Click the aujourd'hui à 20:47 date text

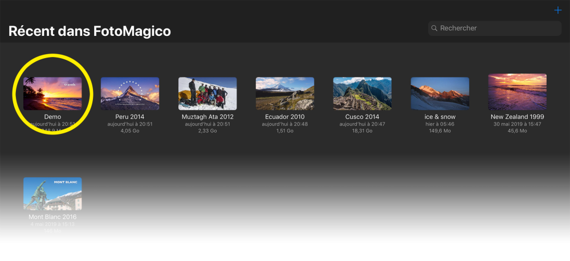(x=363, y=124)
